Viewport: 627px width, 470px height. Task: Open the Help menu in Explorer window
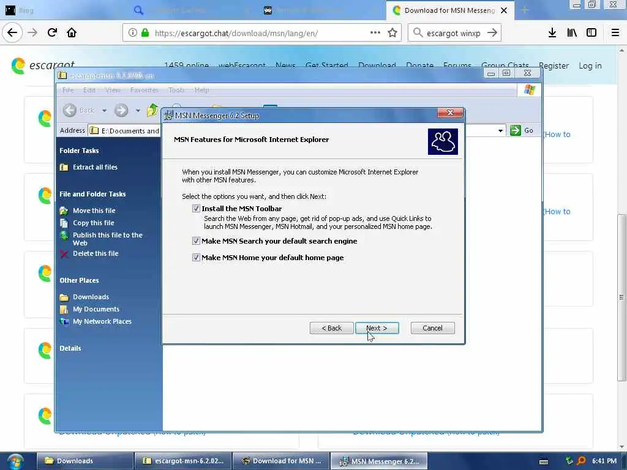coord(201,90)
